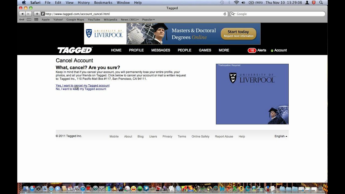The width and height of the screenshot is (345, 194).
Task: Open the MORE menu in Tagged navigation
Action: [x=224, y=50]
